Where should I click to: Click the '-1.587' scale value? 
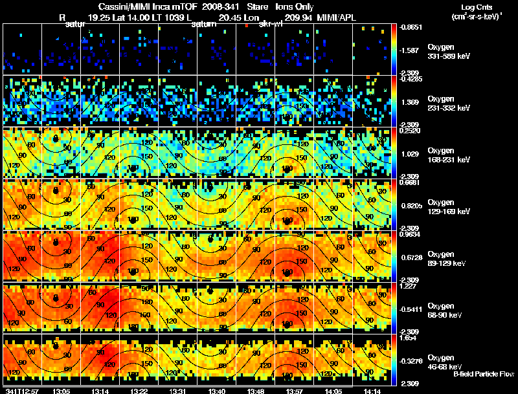tap(410, 50)
